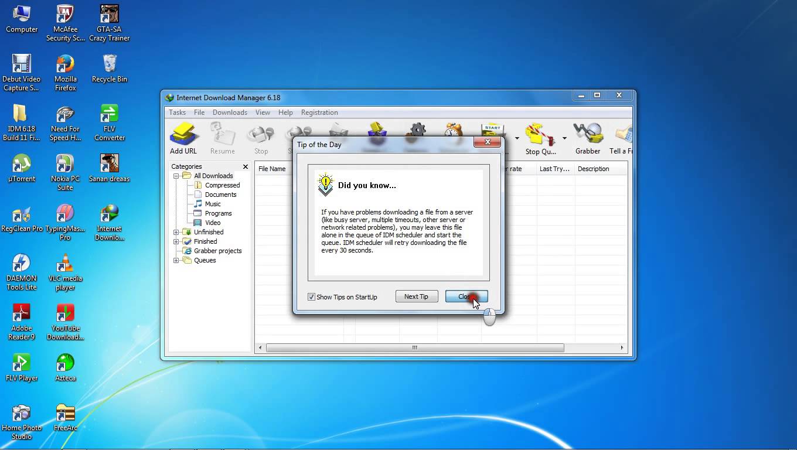Select Programs category in tree
Screen dimensions: 797x450
(218, 213)
